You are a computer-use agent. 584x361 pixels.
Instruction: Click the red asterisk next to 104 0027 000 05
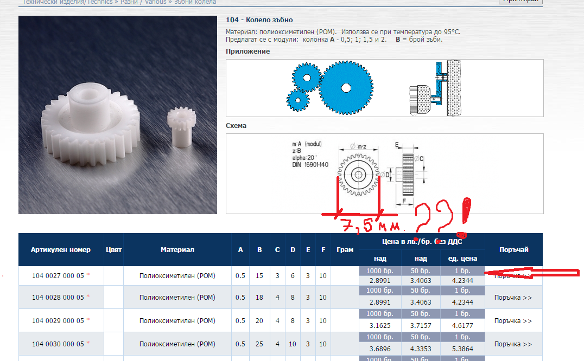(88, 276)
